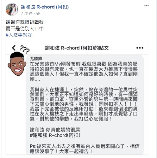157x158 pixels.
Task: Open the post options three-dot menu
Action: (x=147, y=6)
